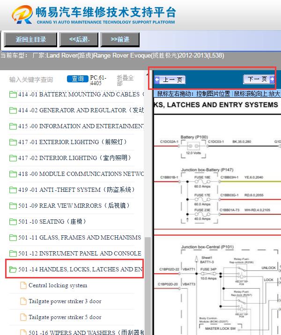Click folder icon for 417-02 Interior Lighting
Image resolution: width=281 pixels, height=335 pixels.
pos(13,158)
